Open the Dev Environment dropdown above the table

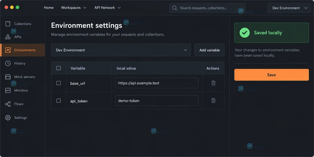[121, 50]
